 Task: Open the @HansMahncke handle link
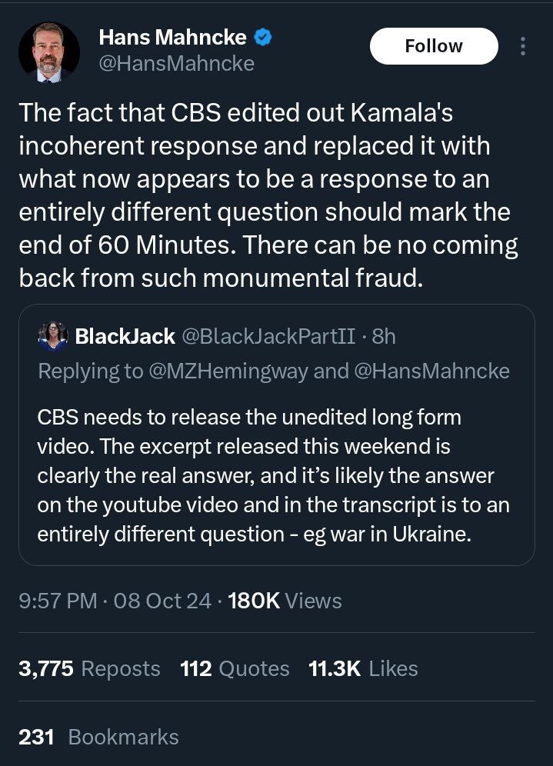pos(176,64)
